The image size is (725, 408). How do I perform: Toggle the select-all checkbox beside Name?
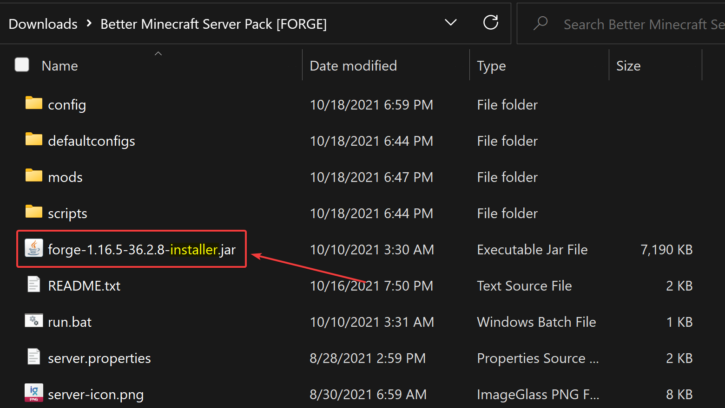tap(22, 65)
